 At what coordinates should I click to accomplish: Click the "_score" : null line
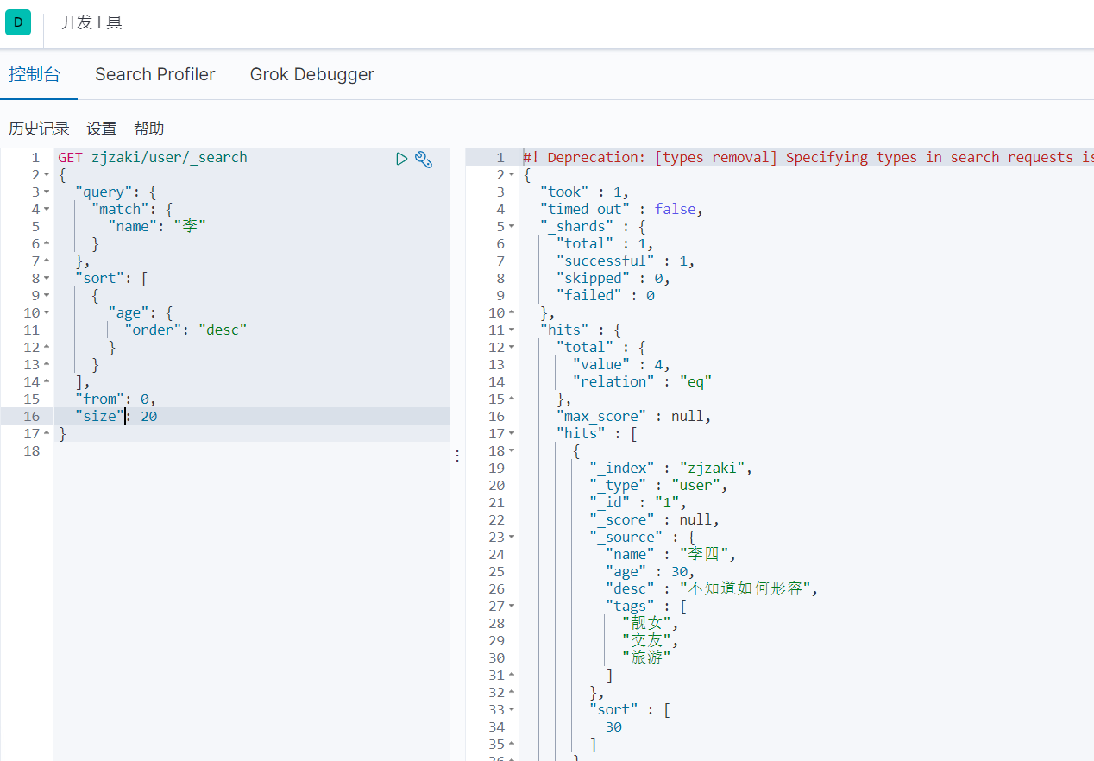point(655,520)
